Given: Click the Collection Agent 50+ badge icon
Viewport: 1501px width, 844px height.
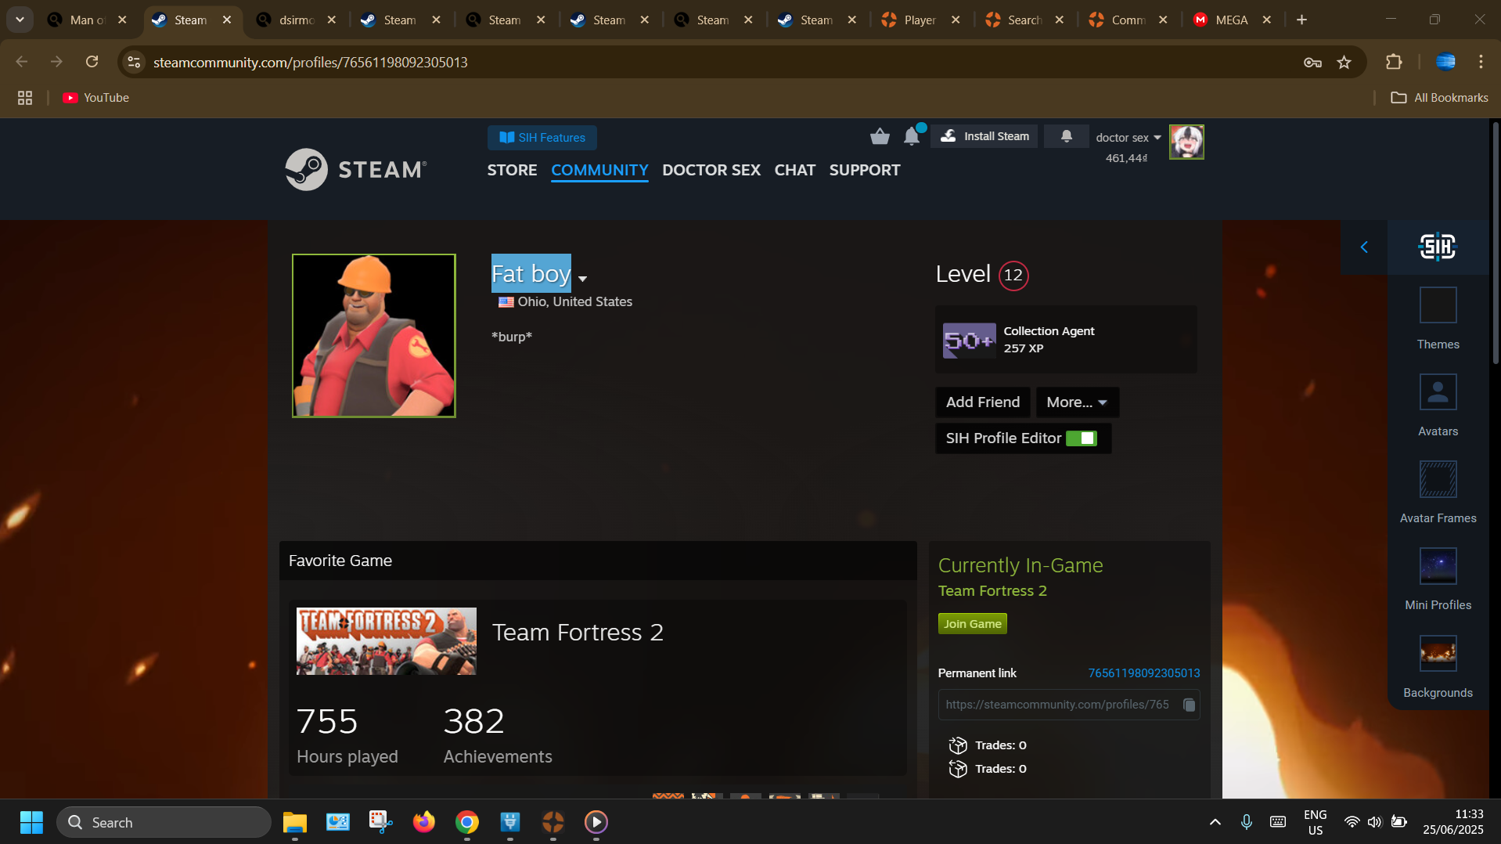Looking at the screenshot, I should pos(969,340).
